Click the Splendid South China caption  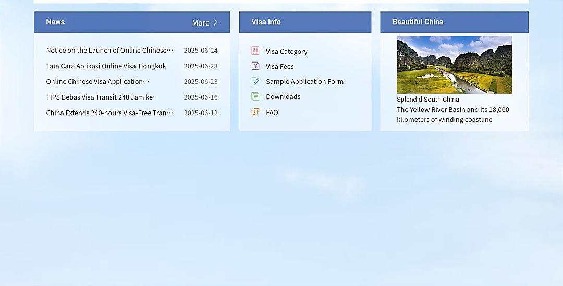[x=427, y=100]
